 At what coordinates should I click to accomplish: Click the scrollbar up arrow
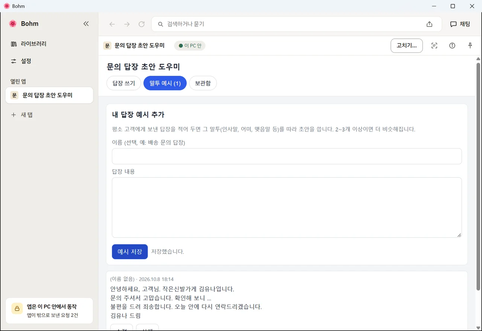pyautogui.click(x=478, y=59)
